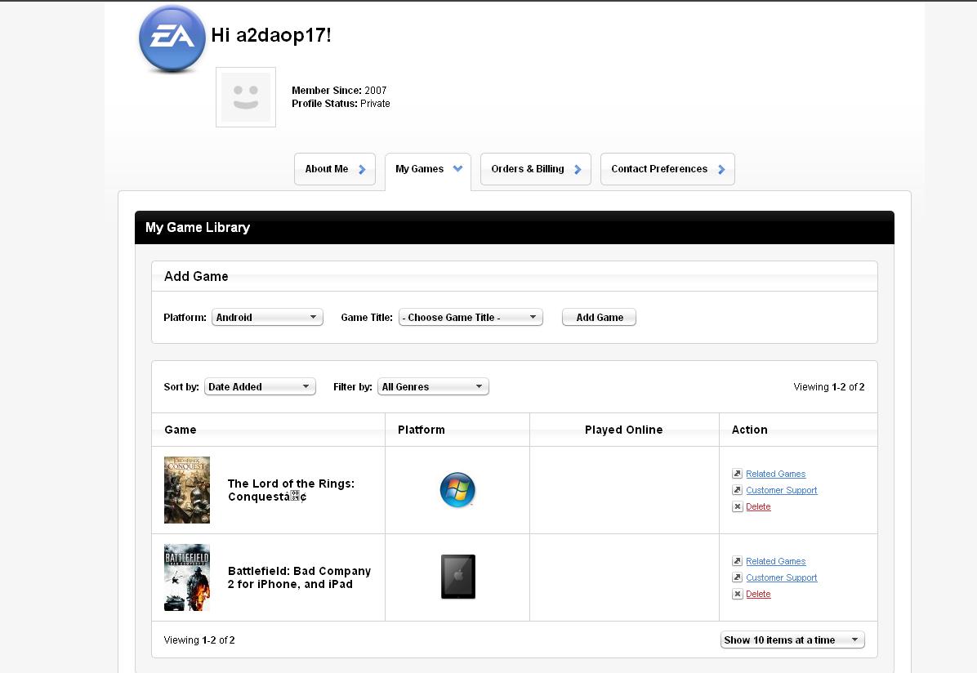
Task: Click the Battlefield Bad Company 2 cover art
Action: 187,577
